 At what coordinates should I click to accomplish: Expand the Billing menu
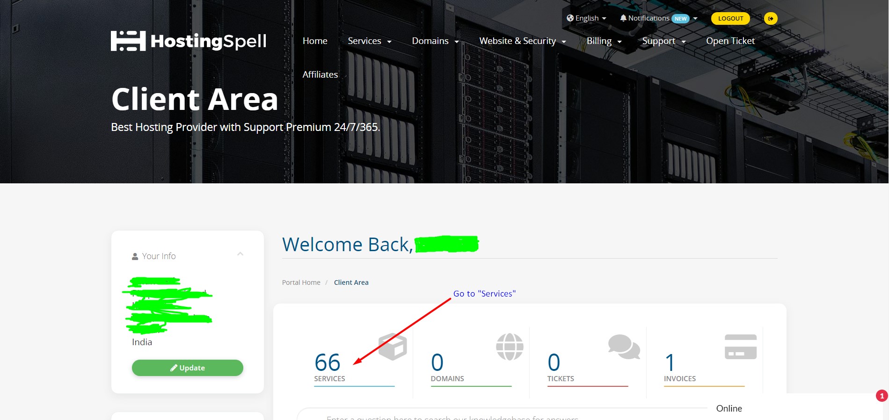click(x=604, y=41)
